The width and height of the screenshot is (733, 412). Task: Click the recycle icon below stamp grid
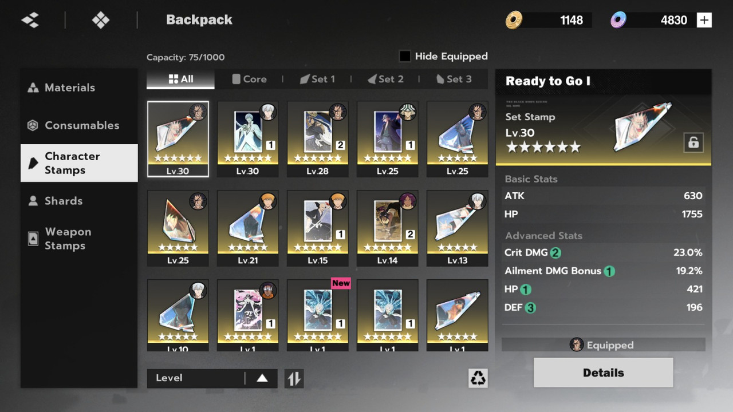pos(478,378)
